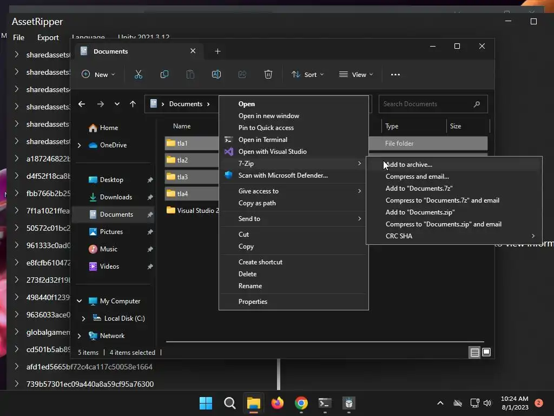Launch Chrome from the taskbar
This screenshot has width=554, height=416.
coord(301,403)
